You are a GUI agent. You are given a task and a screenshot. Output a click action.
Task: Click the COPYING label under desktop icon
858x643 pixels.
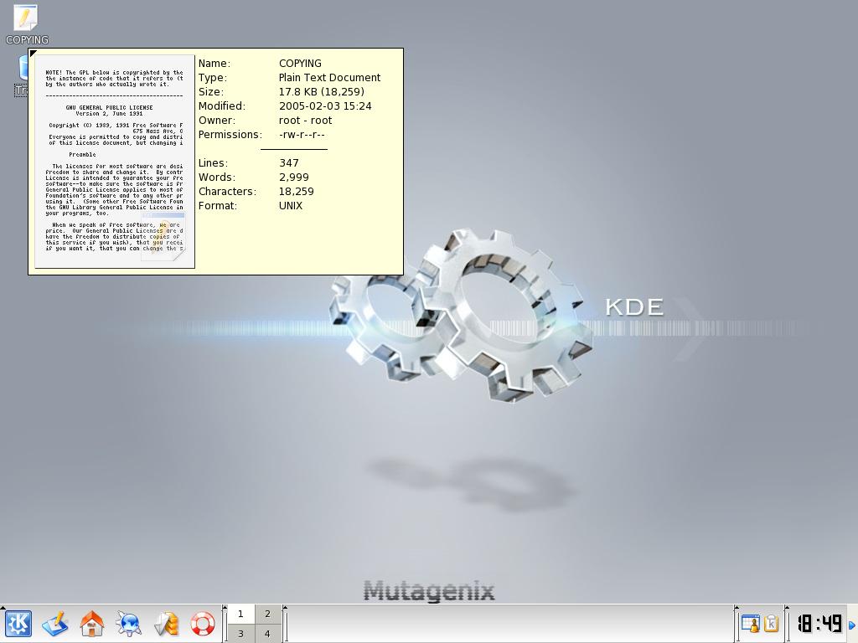(x=27, y=40)
